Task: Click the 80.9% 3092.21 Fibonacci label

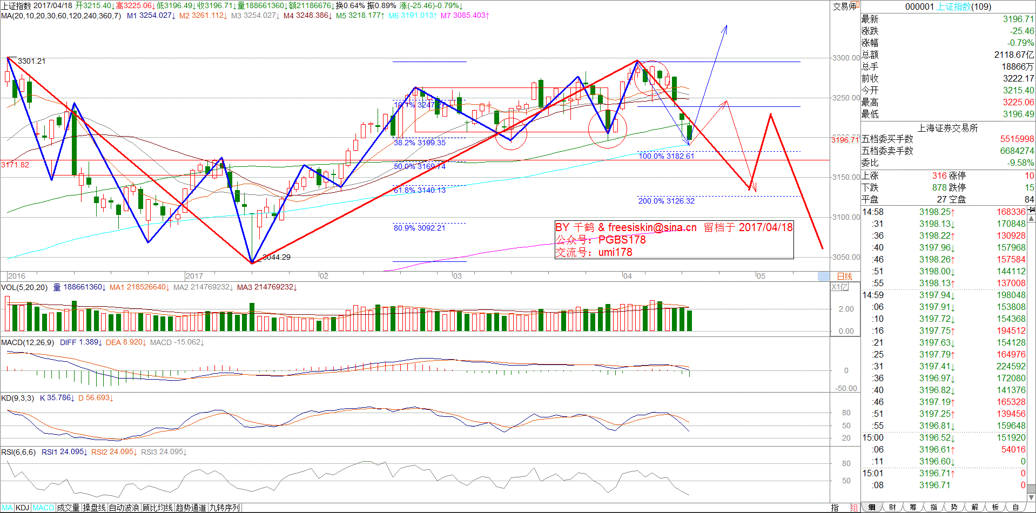Action: 420,228
